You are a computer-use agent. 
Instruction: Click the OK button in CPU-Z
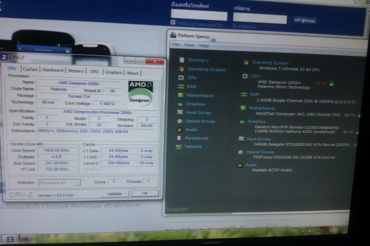[144, 193]
